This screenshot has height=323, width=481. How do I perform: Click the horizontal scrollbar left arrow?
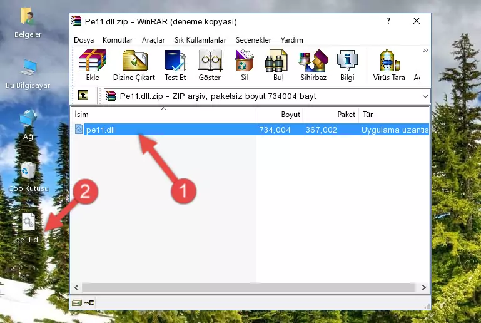76,288
